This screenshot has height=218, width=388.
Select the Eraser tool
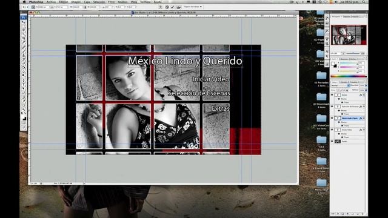point(24,64)
